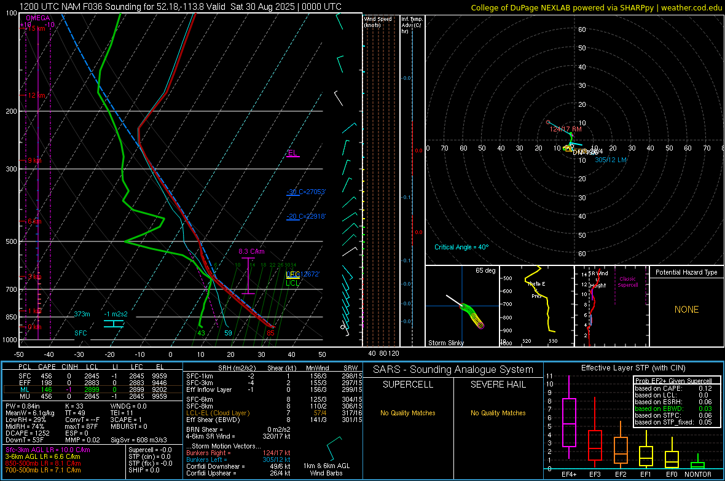The image size is (725, 481).
Task: Click the green LCL label on the skew-T
Action: (x=292, y=283)
